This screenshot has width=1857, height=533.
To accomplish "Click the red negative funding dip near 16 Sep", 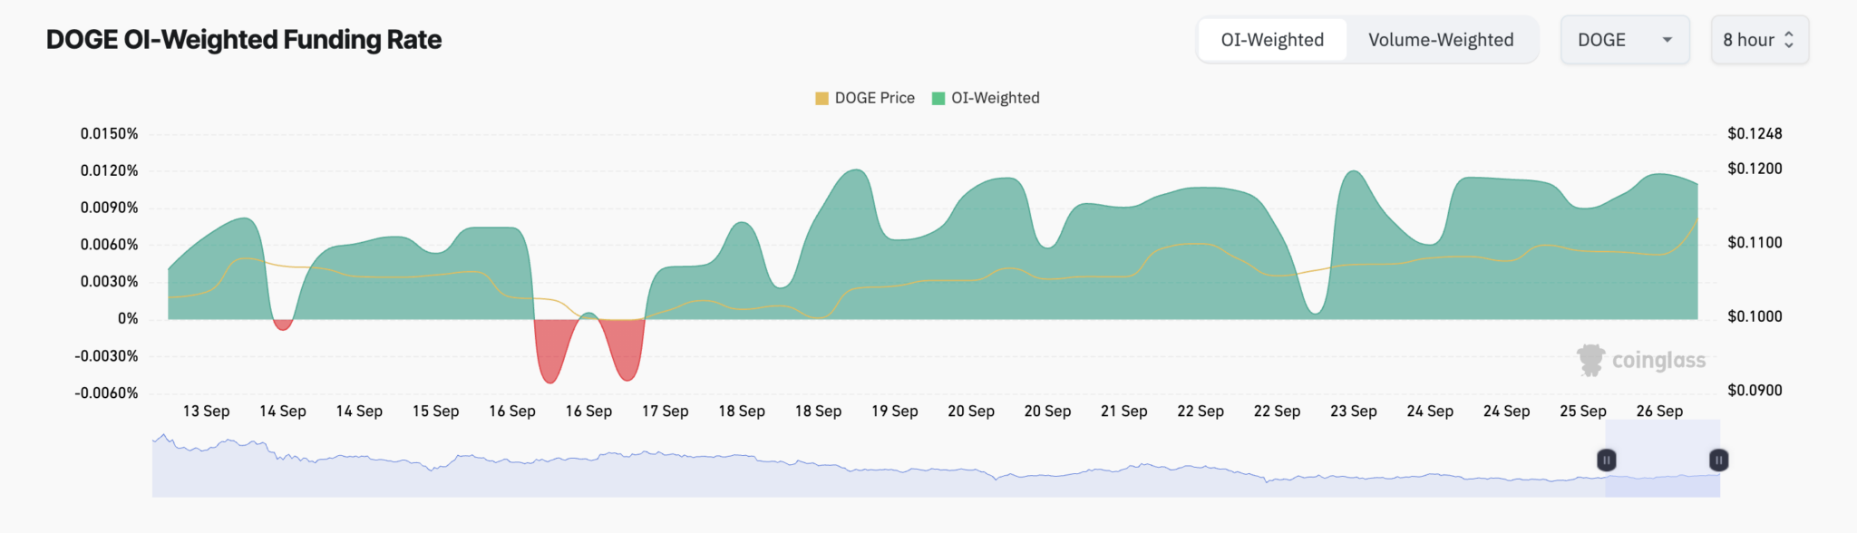I will [550, 349].
